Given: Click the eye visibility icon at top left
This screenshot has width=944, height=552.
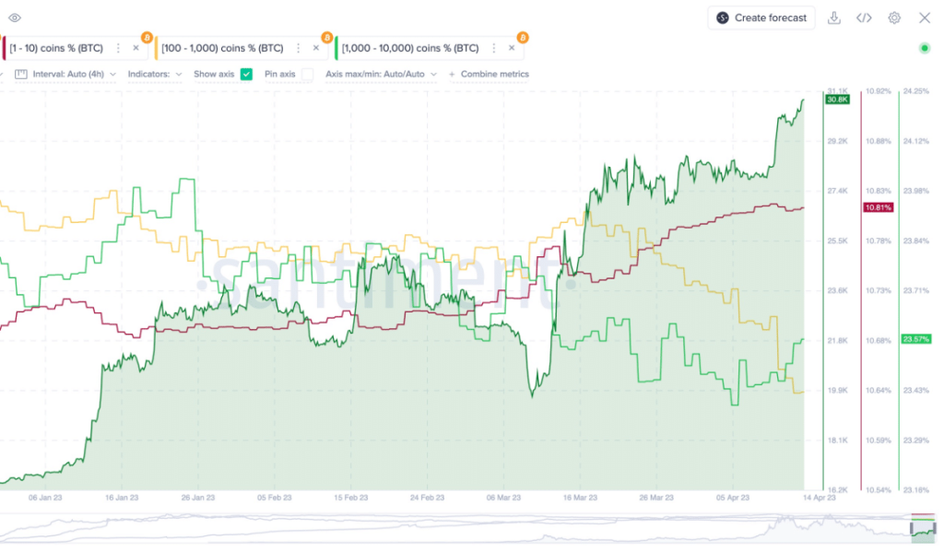Looking at the screenshot, I should pos(14,18).
